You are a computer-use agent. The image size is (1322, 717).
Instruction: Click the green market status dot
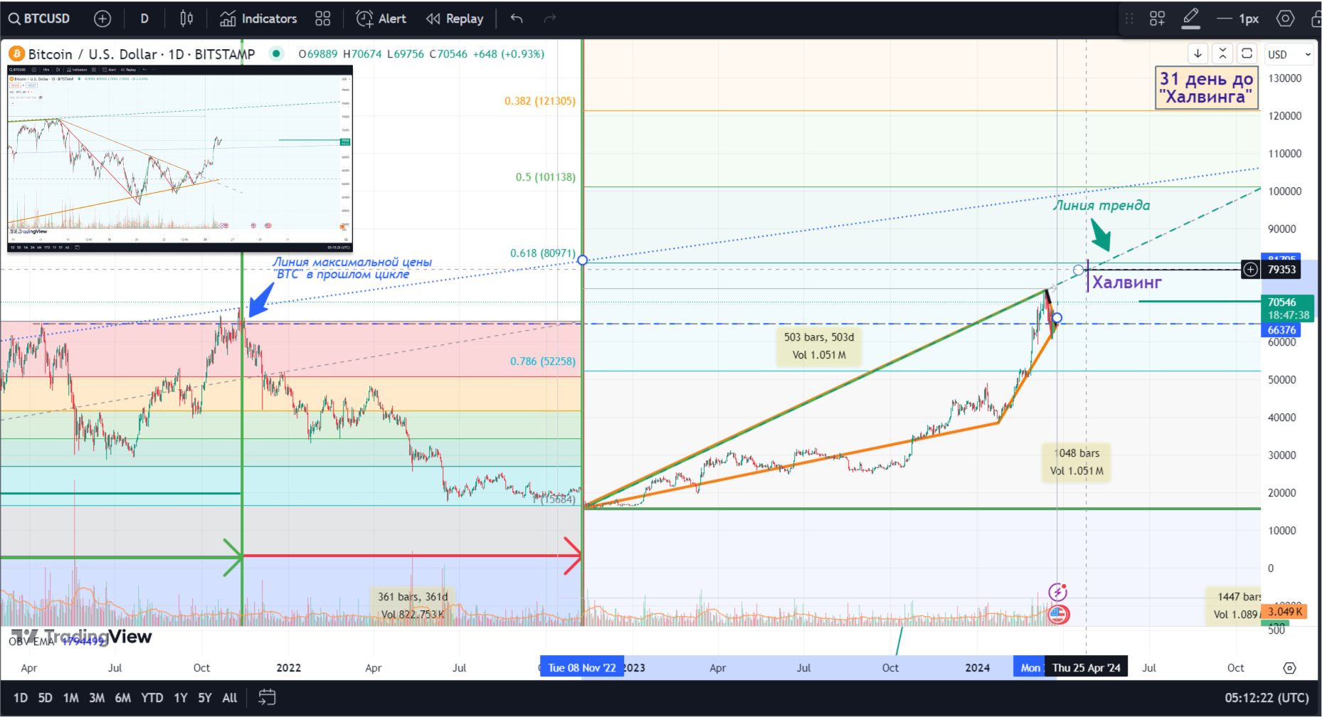(277, 53)
